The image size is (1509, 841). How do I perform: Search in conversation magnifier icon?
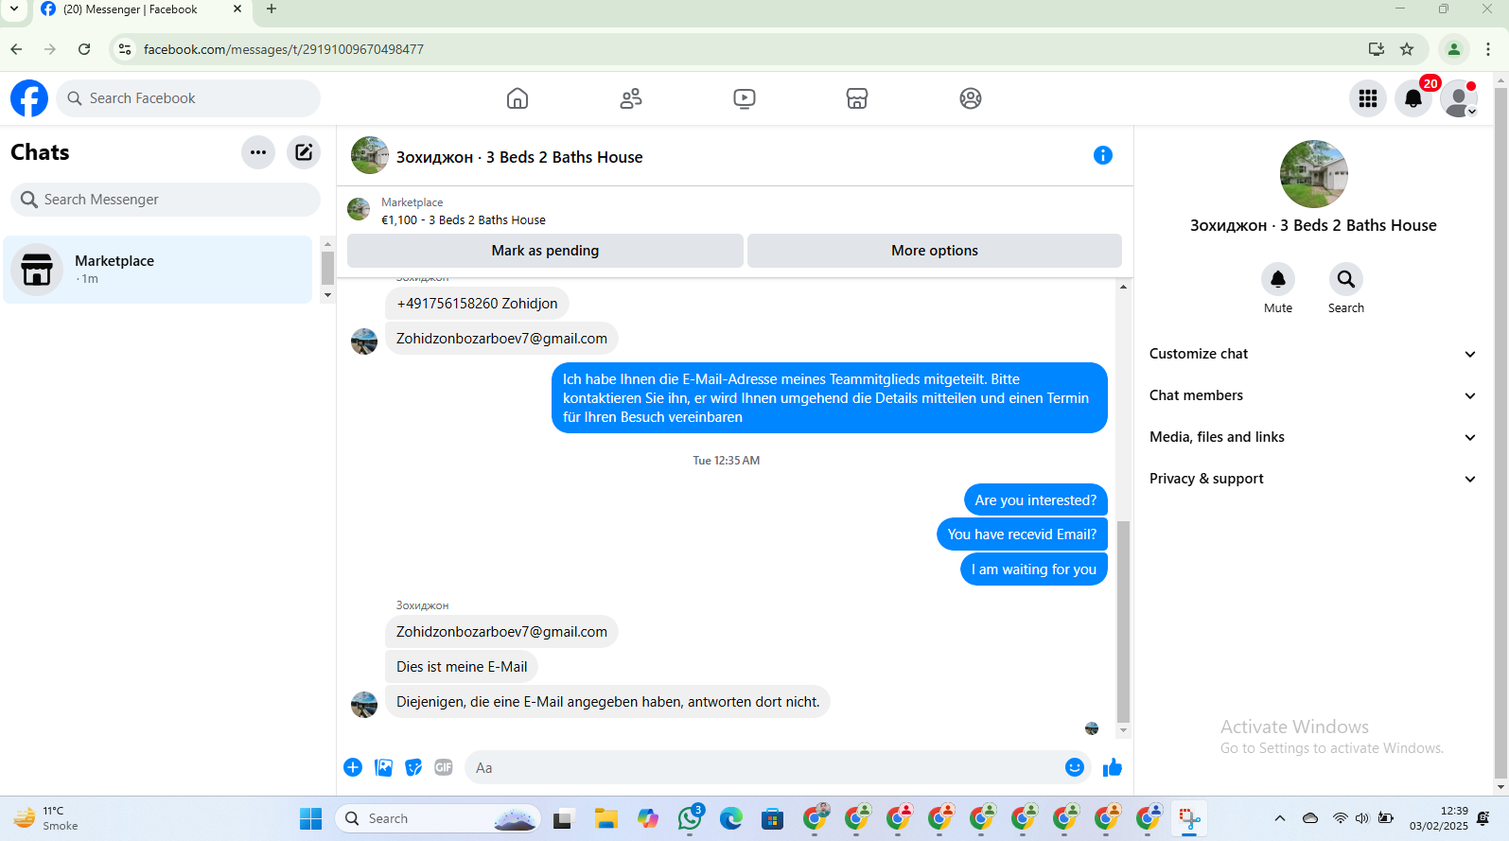[1346, 279]
